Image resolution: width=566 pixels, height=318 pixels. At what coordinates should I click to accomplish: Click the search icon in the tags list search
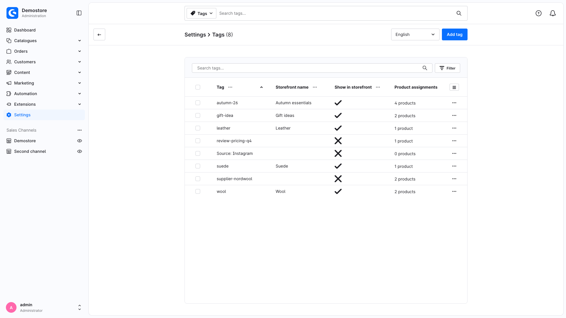click(425, 68)
